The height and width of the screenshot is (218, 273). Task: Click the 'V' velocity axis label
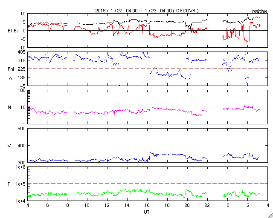tap(9, 146)
